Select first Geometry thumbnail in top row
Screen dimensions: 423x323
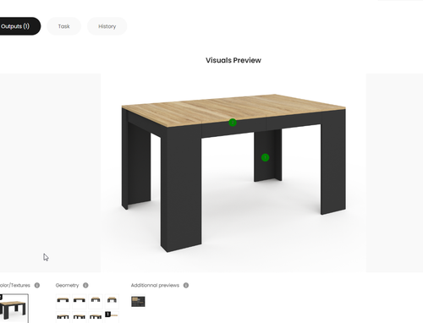63,301
